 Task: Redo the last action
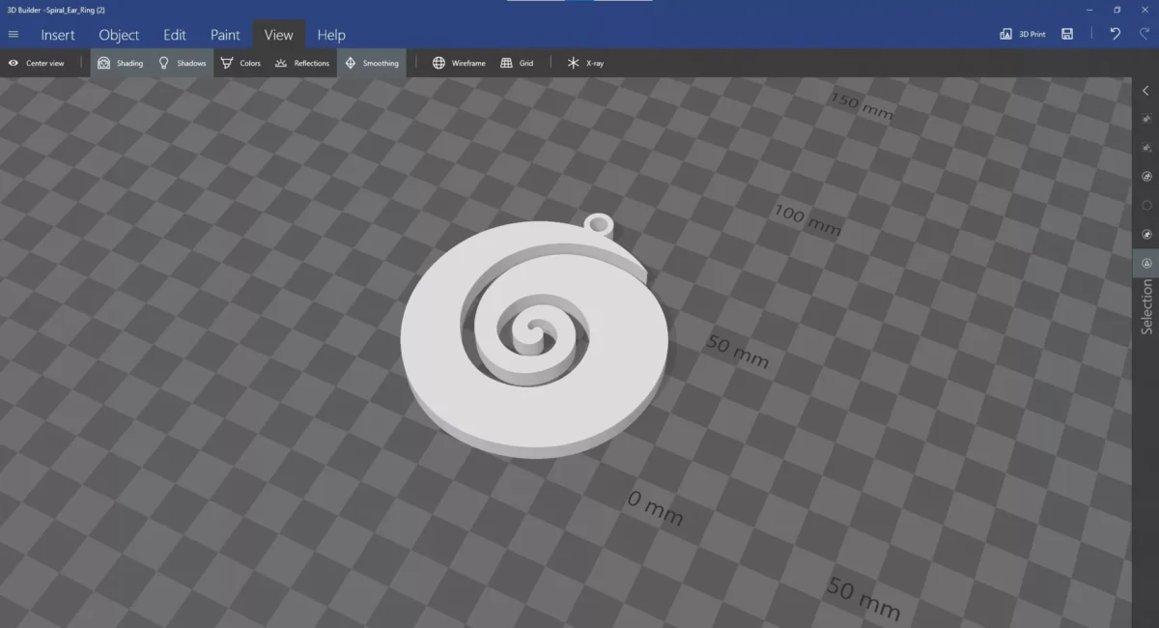1145,34
